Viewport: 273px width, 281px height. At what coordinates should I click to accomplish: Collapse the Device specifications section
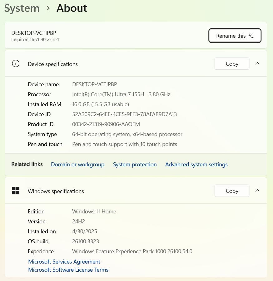tap(257, 64)
